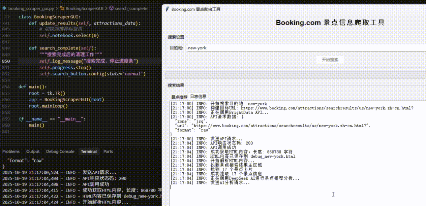The width and height of the screenshot is (426, 206).
Task: Click line number 848 in gutter
Action: [x=6, y=48]
